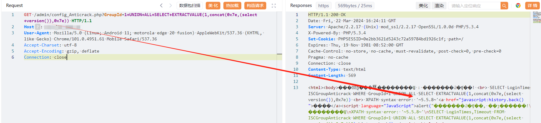
Task: Click the 热加载 button
Action: pyautogui.click(x=232, y=5)
